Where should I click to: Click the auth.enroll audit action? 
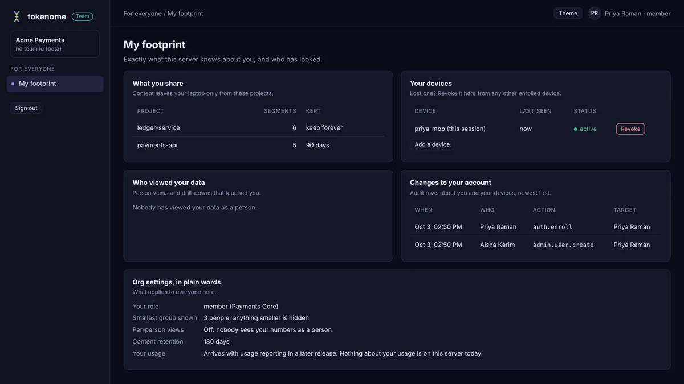(x=552, y=227)
